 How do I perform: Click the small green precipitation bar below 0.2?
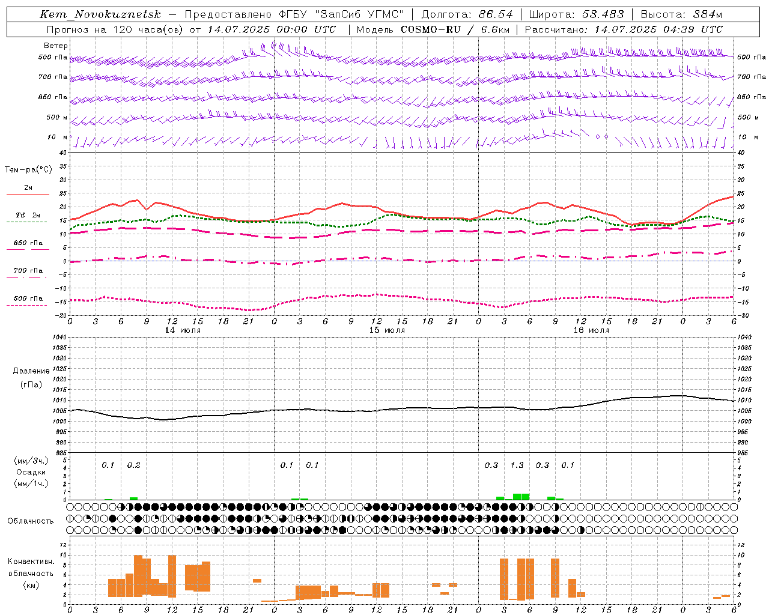pyautogui.click(x=133, y=498)
